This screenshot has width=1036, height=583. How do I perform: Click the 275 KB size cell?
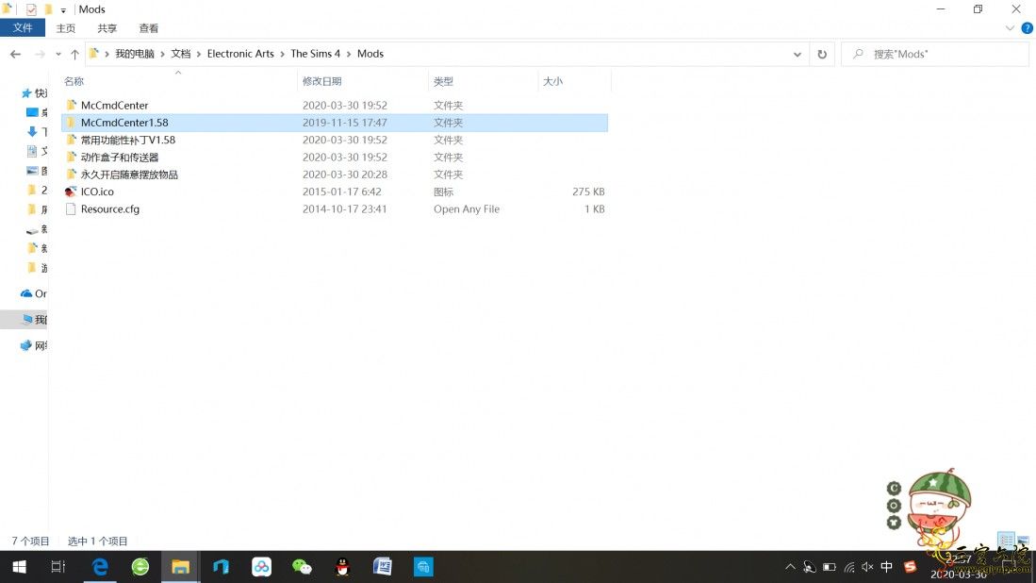coord(588,192)
